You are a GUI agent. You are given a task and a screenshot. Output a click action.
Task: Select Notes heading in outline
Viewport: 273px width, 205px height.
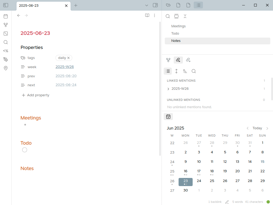(x=217, y=41)
